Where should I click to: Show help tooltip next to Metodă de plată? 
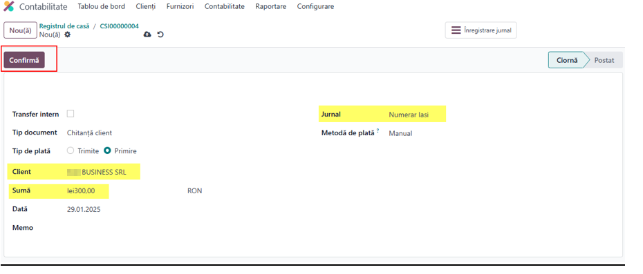pos(378,131)
